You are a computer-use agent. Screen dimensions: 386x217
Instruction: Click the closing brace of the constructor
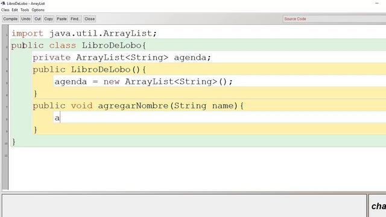36,93
